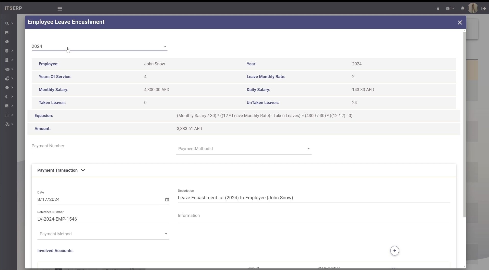Click the clock icon in sidebar
The image size is (489, 270).
[x=7, y=88]
